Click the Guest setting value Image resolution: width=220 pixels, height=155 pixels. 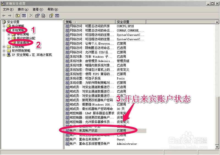[x=121, y=139]
